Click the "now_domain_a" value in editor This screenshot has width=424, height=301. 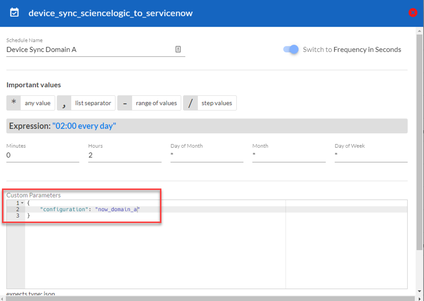tap(117, 209)
